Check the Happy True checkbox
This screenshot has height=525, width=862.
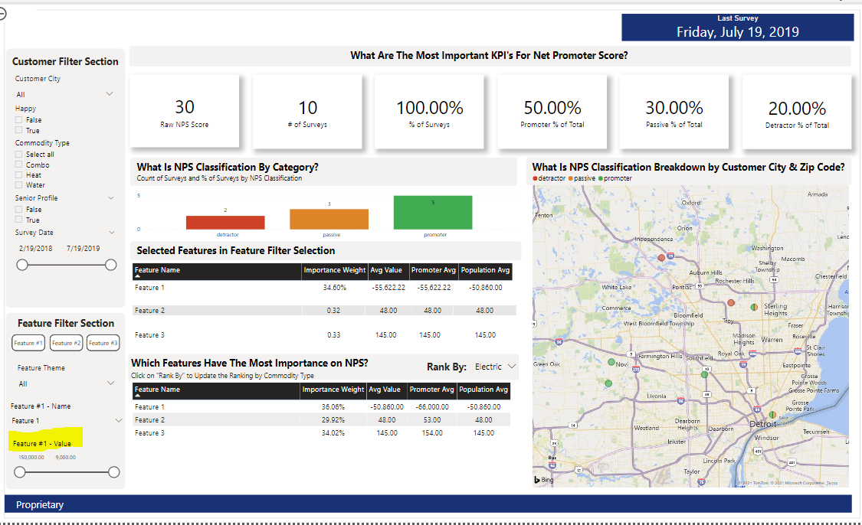[x=18, y=131]
